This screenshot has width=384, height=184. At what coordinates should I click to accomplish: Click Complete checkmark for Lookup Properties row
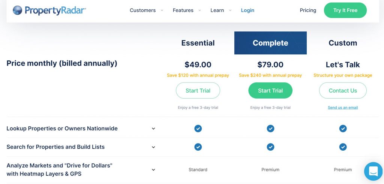[x=270, y=129]
